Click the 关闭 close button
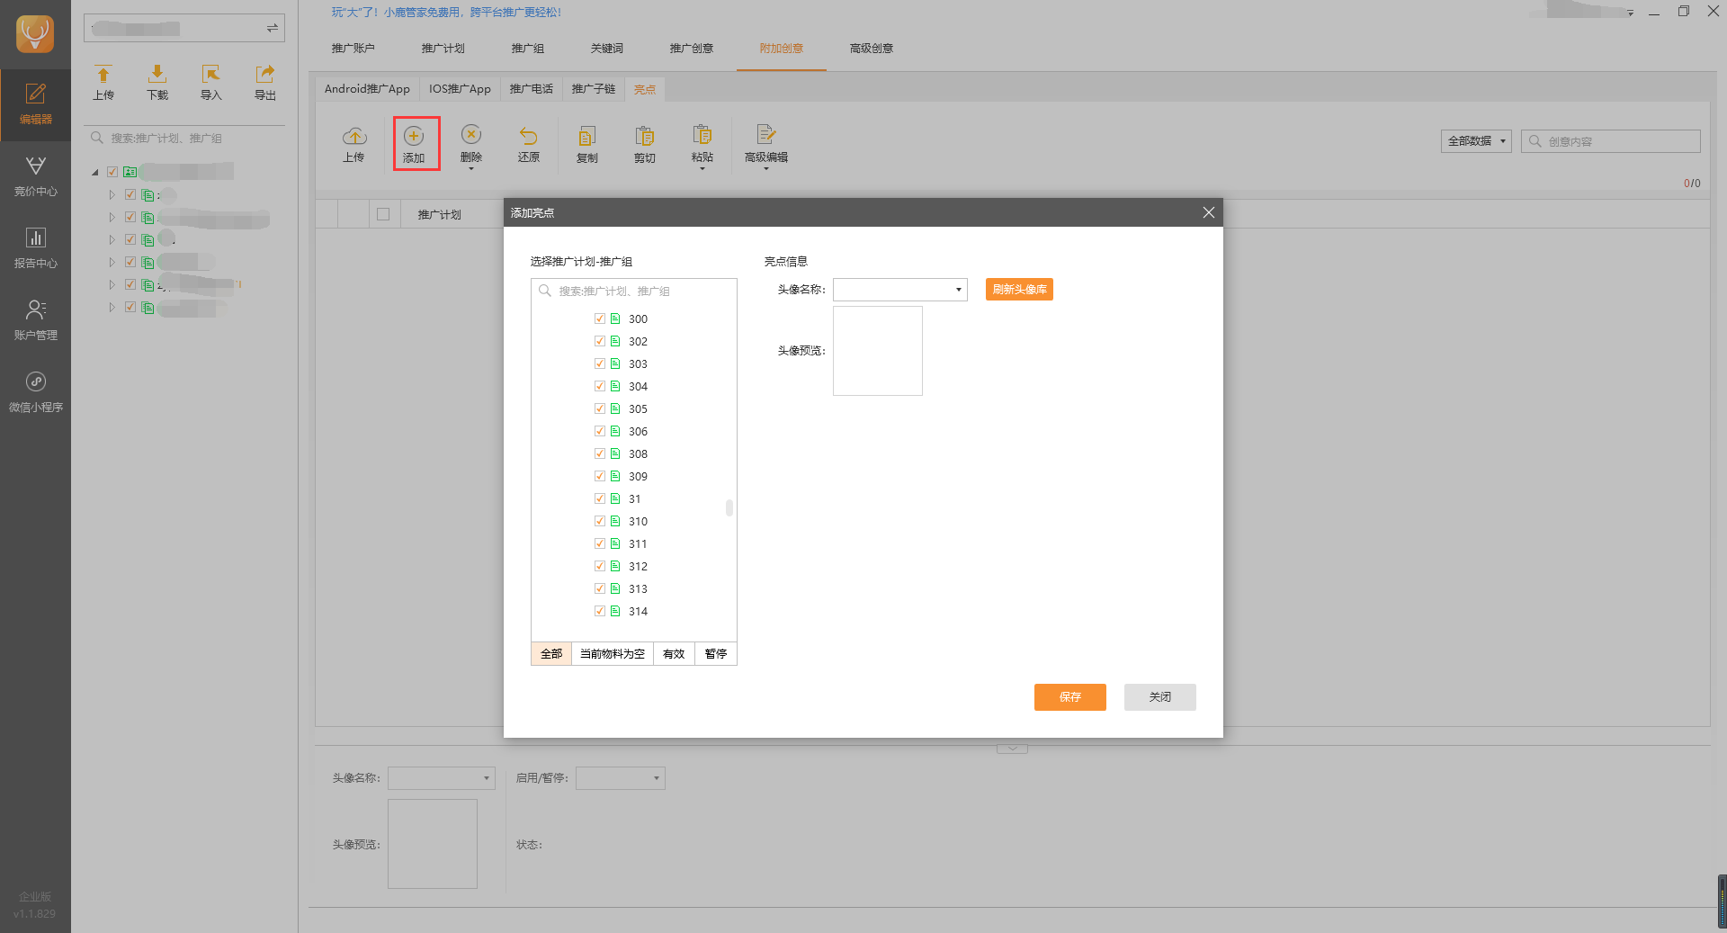Screen dimensions: 1727x933 1160,697
